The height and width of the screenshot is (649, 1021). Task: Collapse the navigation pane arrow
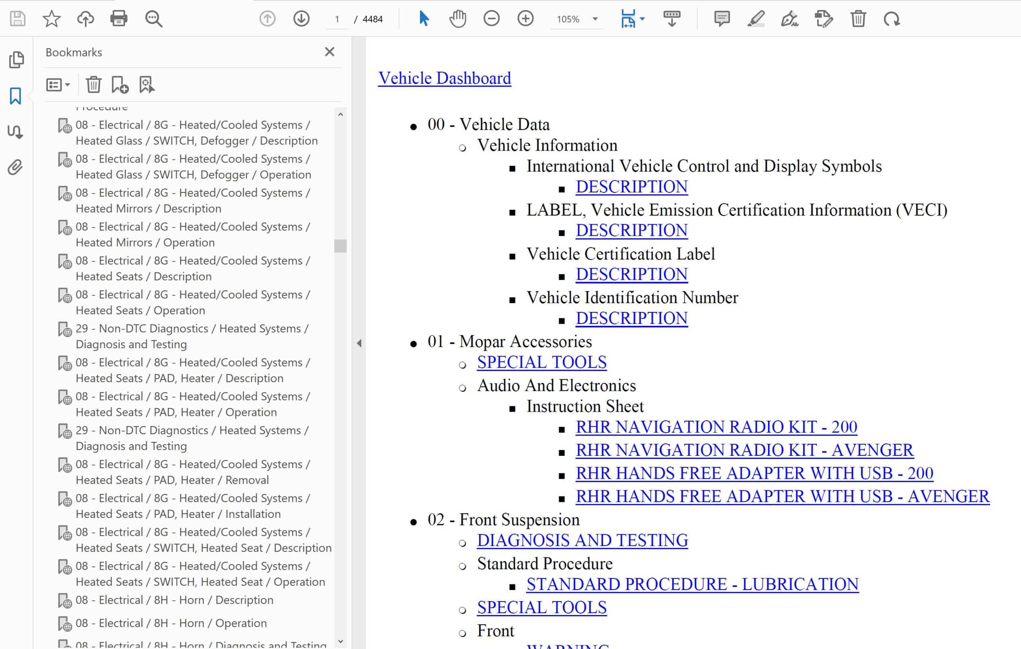pos(359,343)
